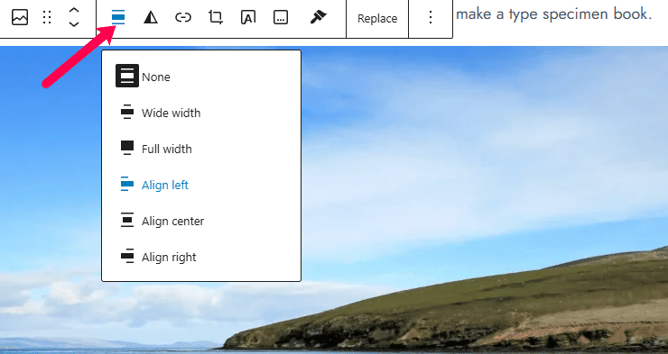Select Align left option

tap(201, 185)
